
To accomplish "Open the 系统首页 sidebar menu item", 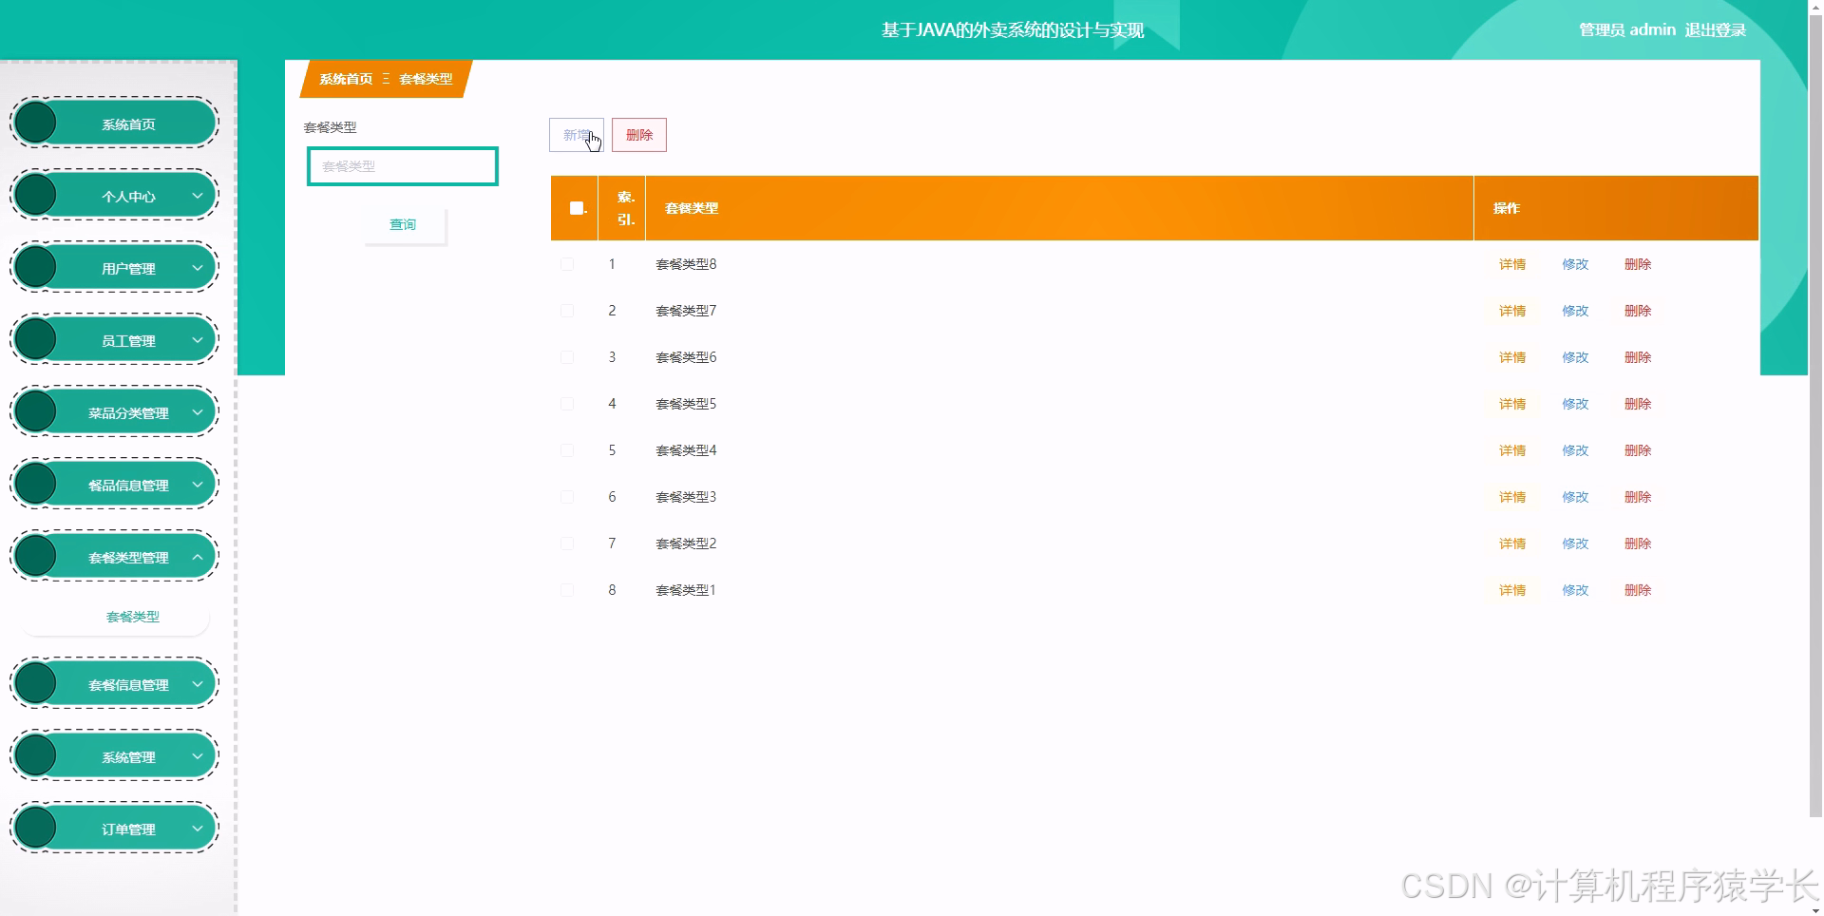I will pyautogui.click(x=114, y=124).
